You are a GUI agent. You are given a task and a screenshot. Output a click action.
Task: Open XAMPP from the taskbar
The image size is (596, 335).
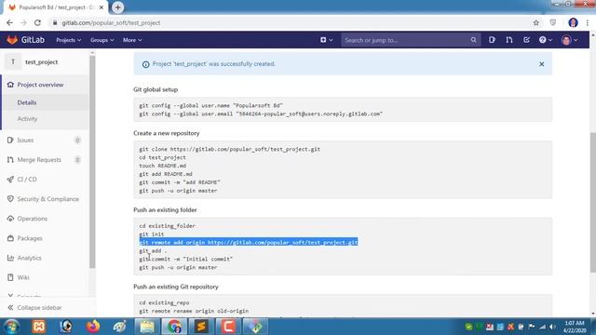39,327
